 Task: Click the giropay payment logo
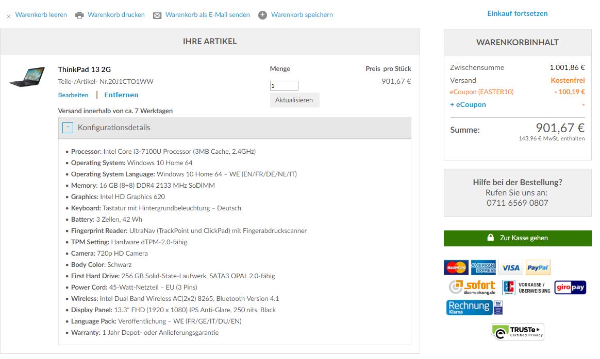570,287
